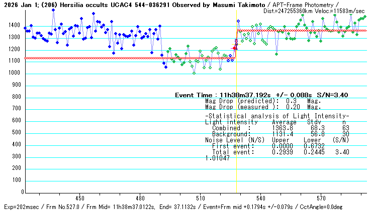Click the 1.01047 value below the statistics
The height and width of the screenshot is (213, 372).
pyautogui.click(x=217, y=158)
